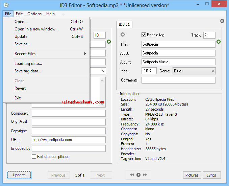Viewport: 229px width, 186px height.
Task: Click the Orig. Artist input field
Action: point(69,122)
